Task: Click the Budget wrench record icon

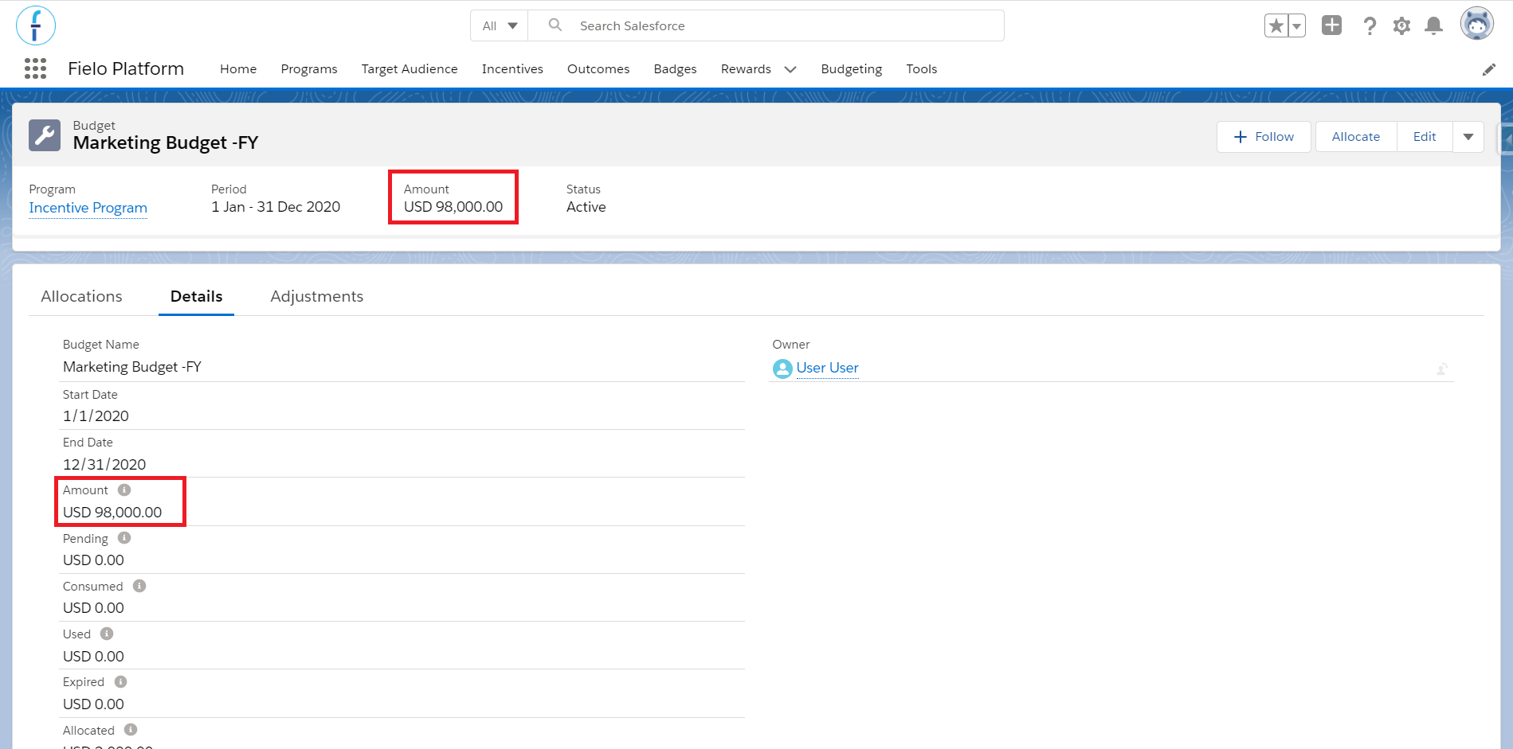Action: pyautogui.click(x=45, y=135)
